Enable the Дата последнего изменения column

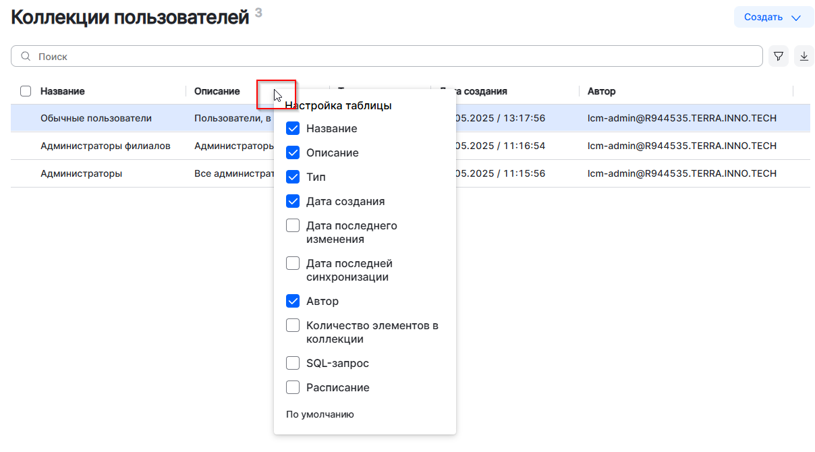[x=293, y=226]
